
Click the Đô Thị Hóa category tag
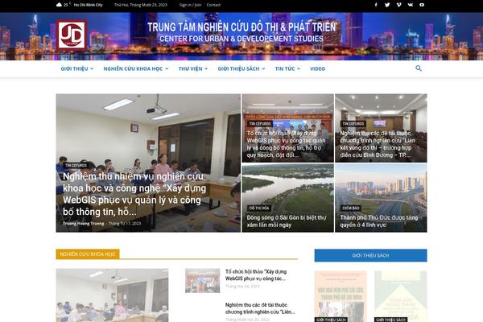(259, 208)
